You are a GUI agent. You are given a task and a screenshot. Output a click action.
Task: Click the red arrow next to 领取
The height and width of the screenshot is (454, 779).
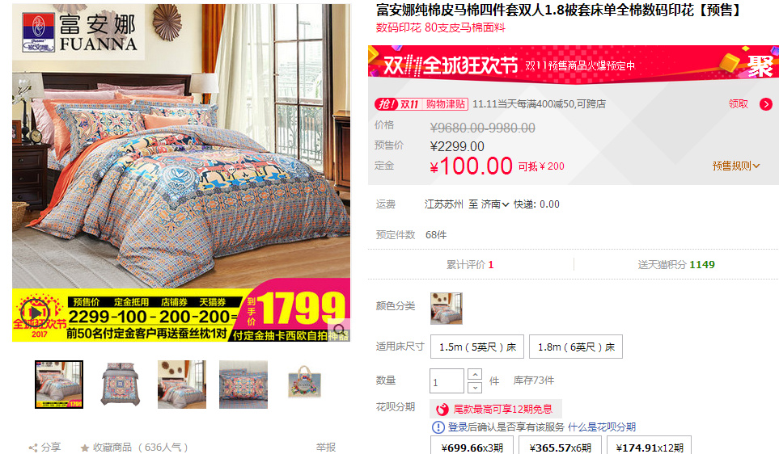tap(765, 104)
